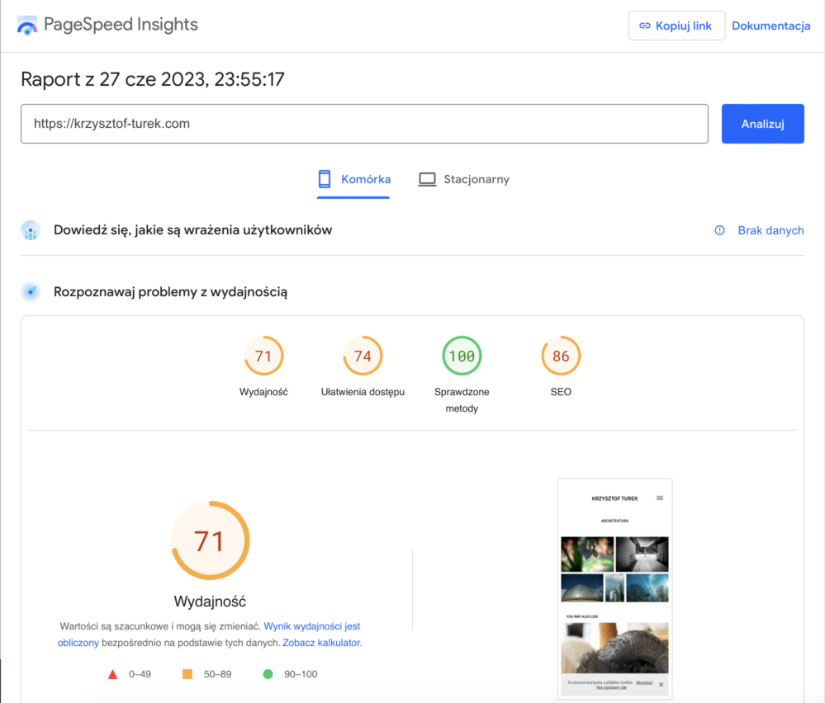Click the link icon inside Kopiuj link button
Screen dimensions: 825x703
click(x=647, y=26)
